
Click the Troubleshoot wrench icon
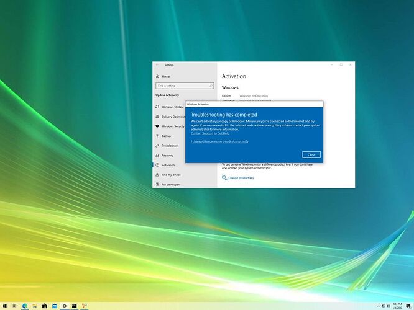tap(157, 146)
